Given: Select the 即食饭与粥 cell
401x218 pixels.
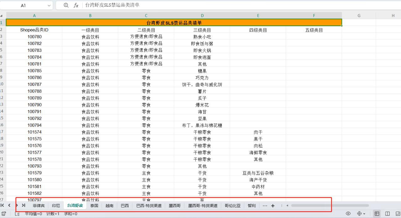Looking at the screenshot, I should [x=202, y=44].
